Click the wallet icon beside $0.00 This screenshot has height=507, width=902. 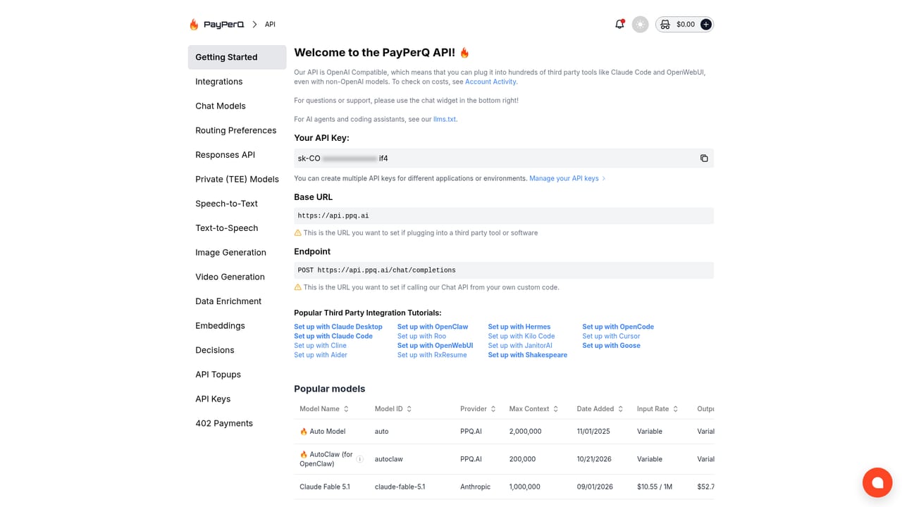(665, 25)
